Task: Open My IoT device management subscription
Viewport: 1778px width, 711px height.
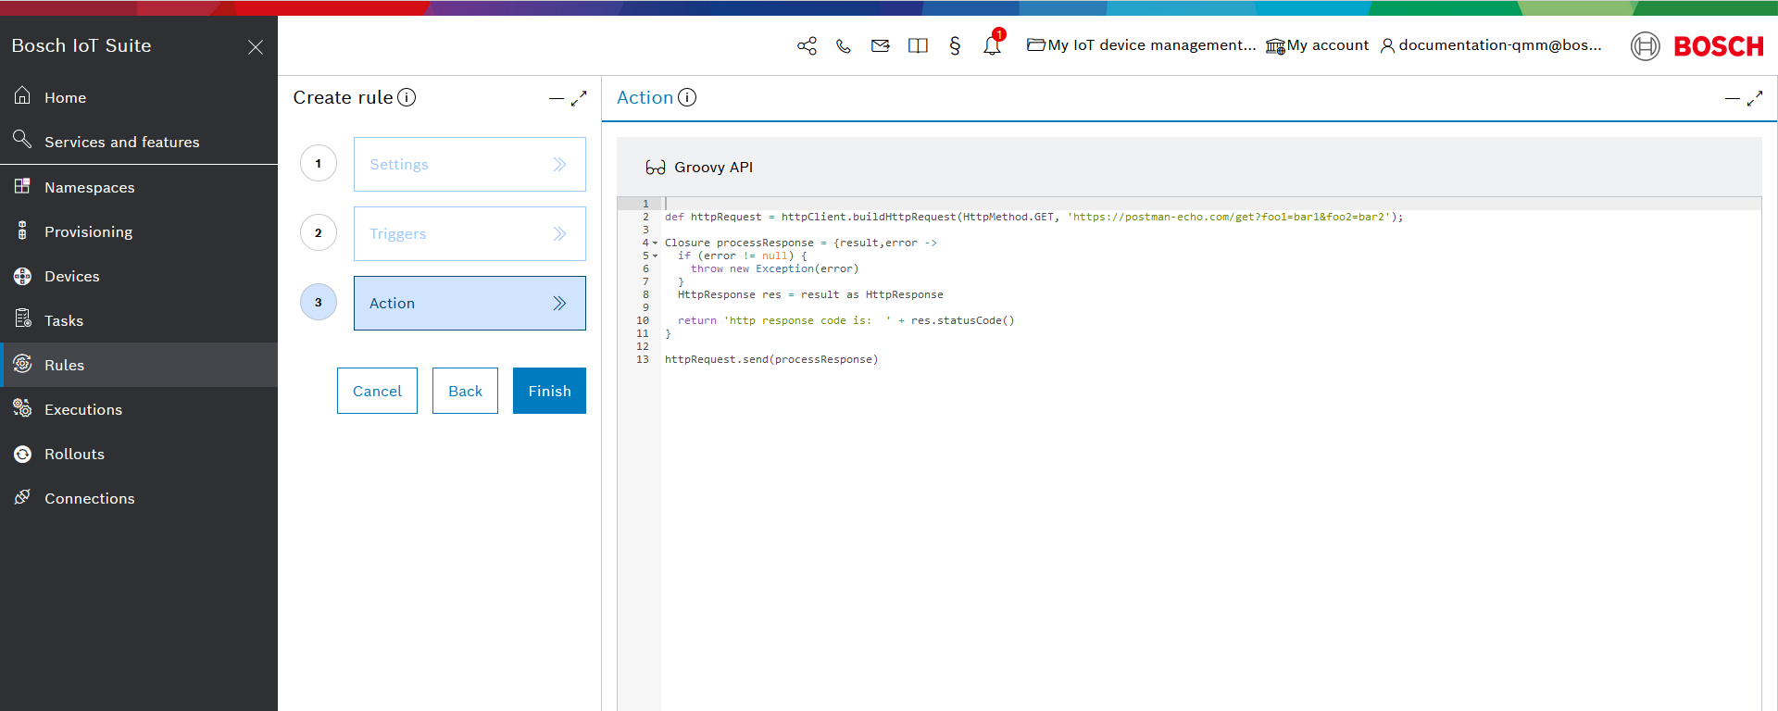Action: [x=1142, y=45]
